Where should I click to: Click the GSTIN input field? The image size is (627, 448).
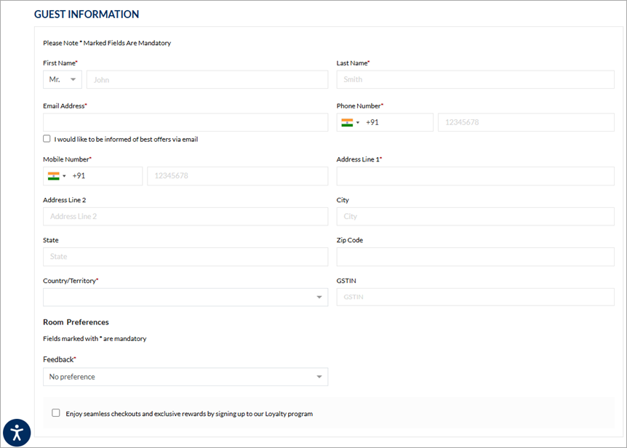click(x=476, y=297)
